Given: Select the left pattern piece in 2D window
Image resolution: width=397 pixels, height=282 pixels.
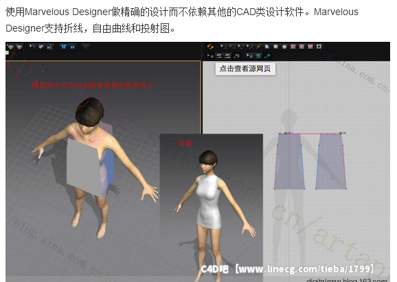Looking at the screenshot, I should 290,161.
